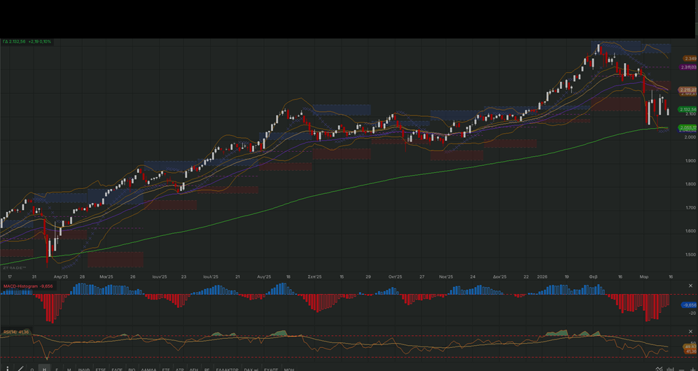Open the FTSE symbol tab
Screen dimensions: 698x371
pyautogui.click(x=101, y=369)
